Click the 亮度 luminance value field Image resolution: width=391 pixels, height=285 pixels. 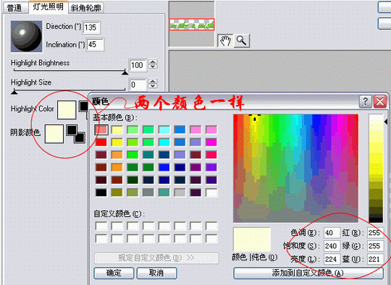point(332,260)
